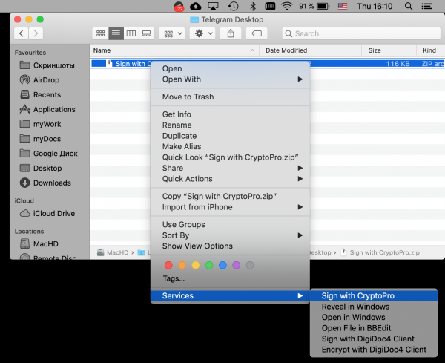Viewport: 445px width, 363px height.
Task: Switch Finder to gallery view
Action: tap(147, 33)
